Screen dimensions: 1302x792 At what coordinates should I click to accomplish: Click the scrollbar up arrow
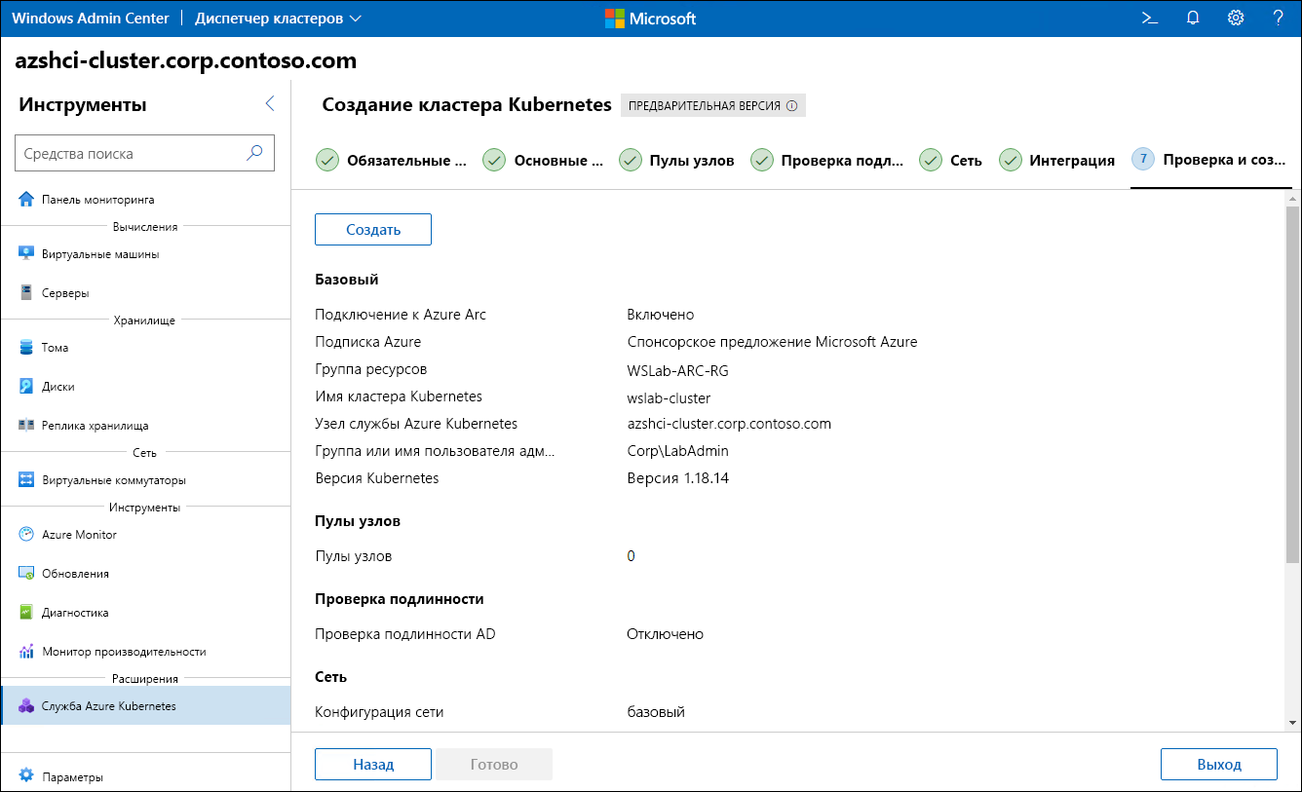[1293, 199]
